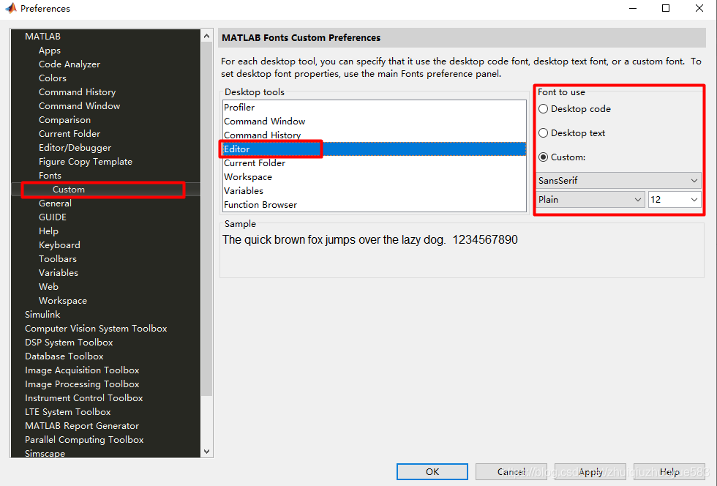
Task: Open Keyboard preferences in the tree
Action: tap(59, 245)
